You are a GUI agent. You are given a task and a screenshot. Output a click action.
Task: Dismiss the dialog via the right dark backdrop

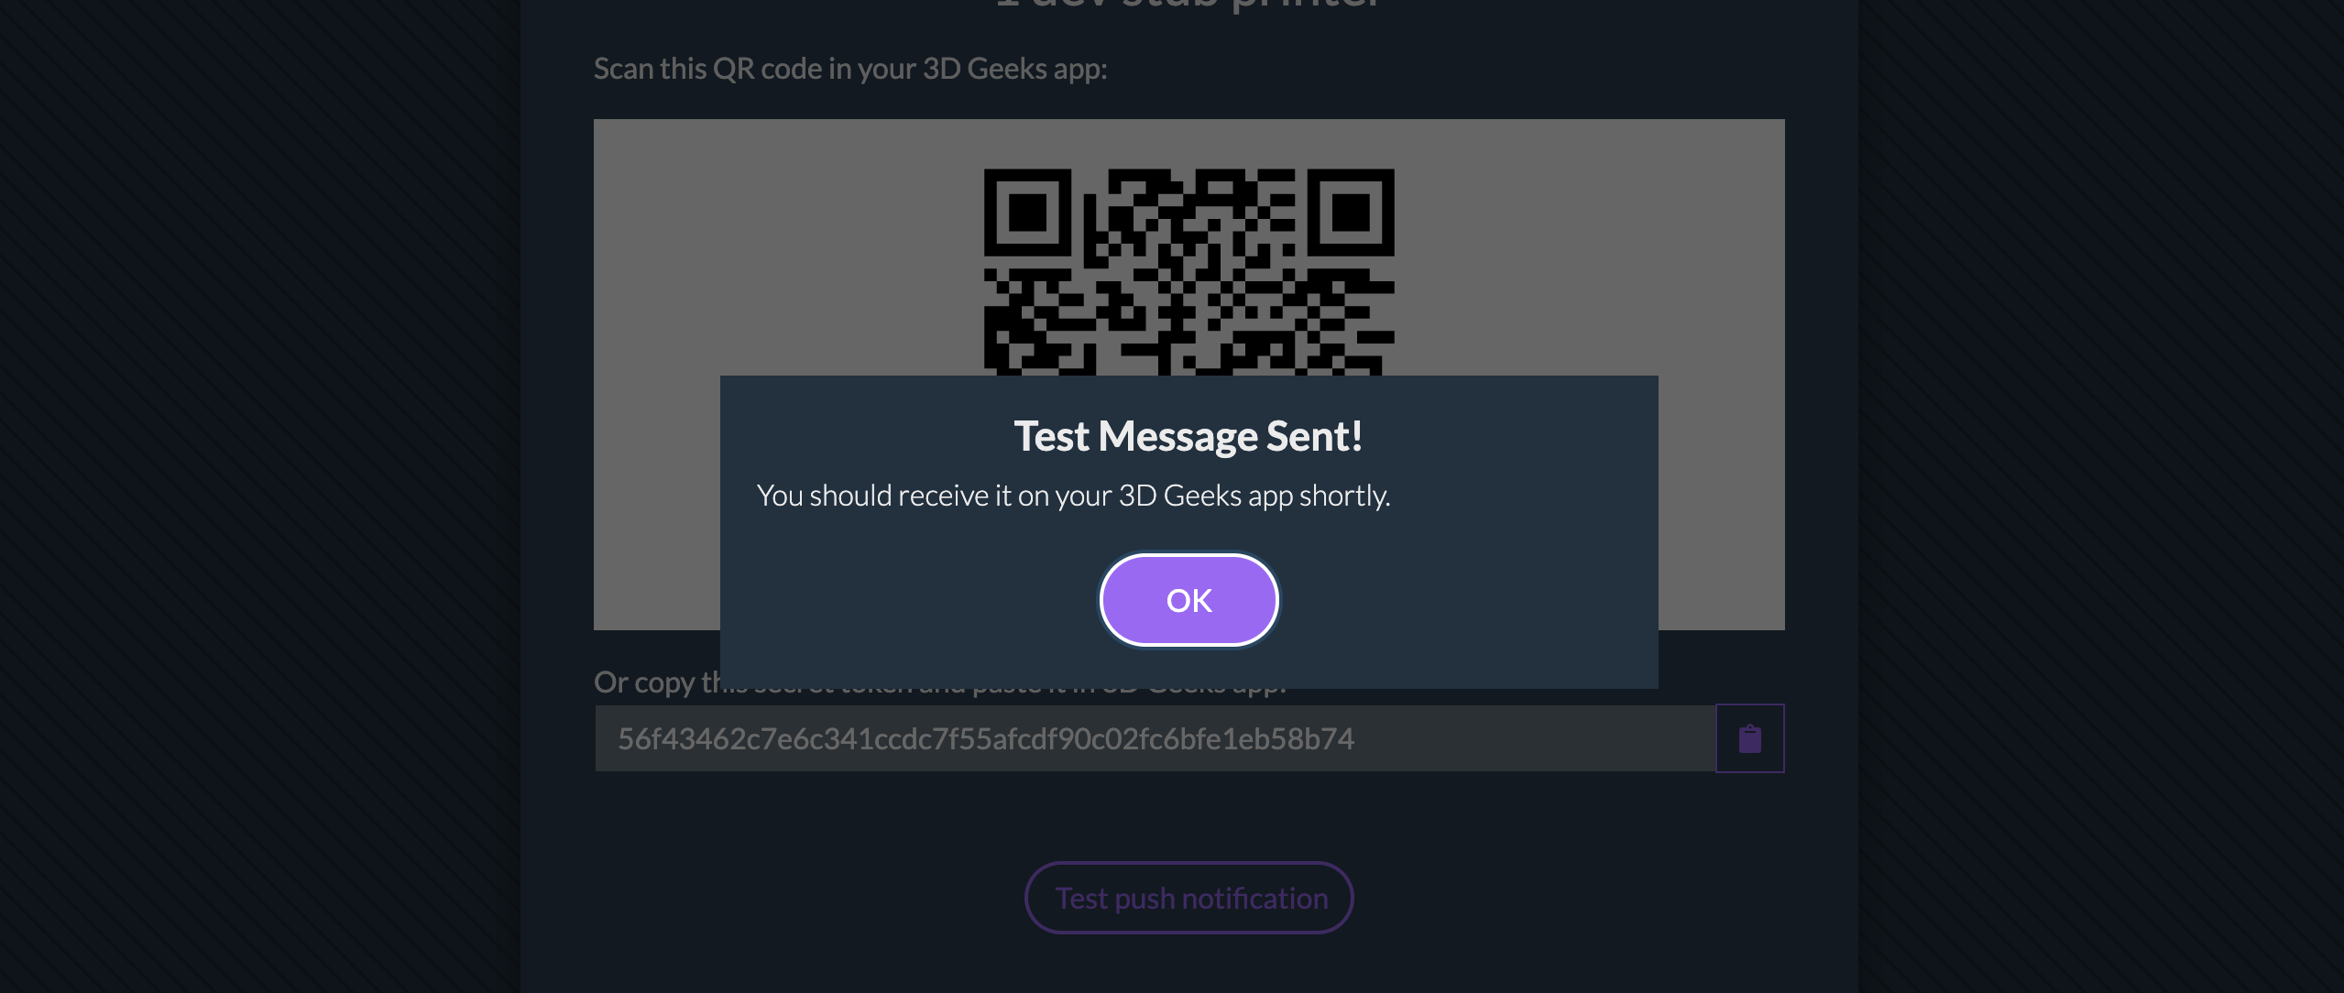pyautogui.click(x=2100, y=496)
